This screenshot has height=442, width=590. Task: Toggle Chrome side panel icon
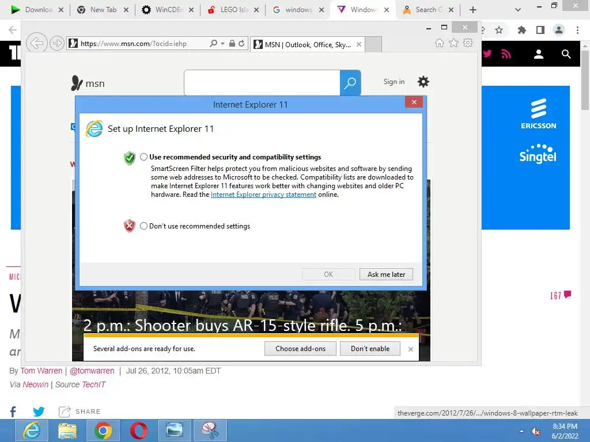click(540, 30)
